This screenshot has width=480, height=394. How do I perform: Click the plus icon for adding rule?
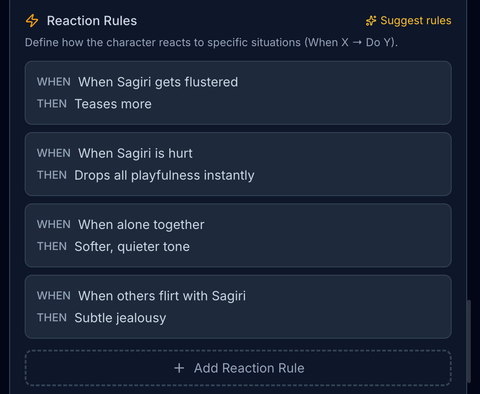tap(179, 368)
